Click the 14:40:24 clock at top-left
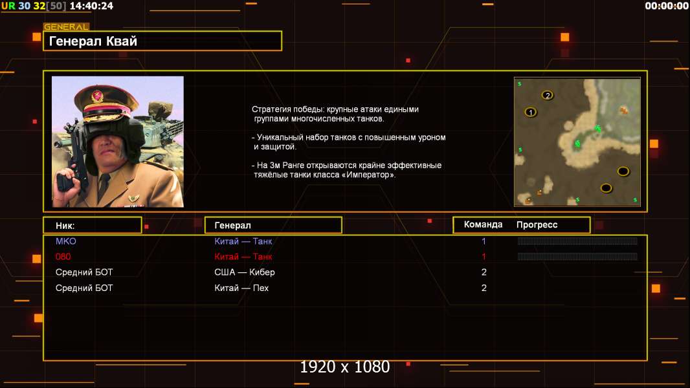The height and width of the screenshot is (388, 690). pyautogui.click(x=91, y=6)
